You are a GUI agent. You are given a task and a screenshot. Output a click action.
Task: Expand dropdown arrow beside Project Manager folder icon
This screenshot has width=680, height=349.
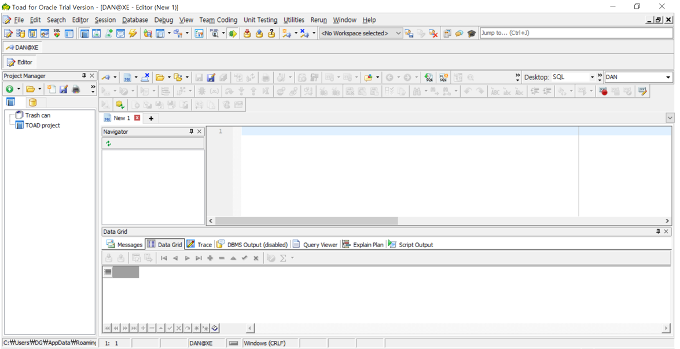pos(39,89)
